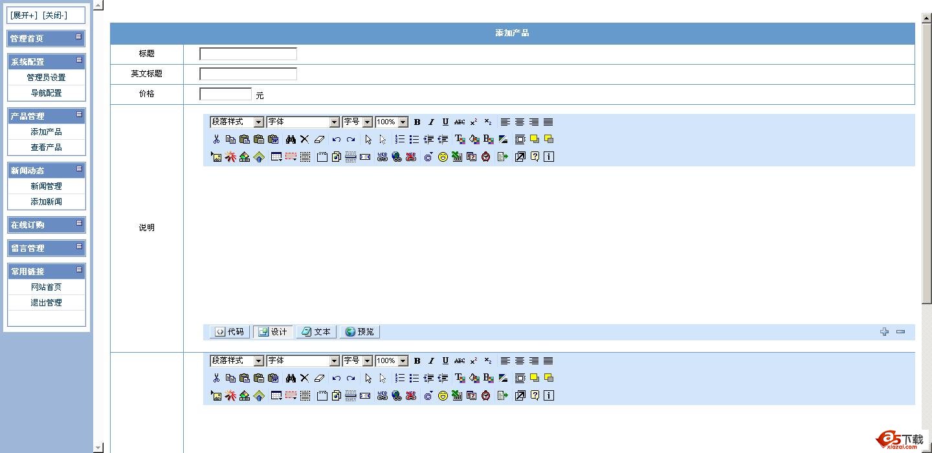Insert an emoticon using the upper editor's smiley icon

443,157
